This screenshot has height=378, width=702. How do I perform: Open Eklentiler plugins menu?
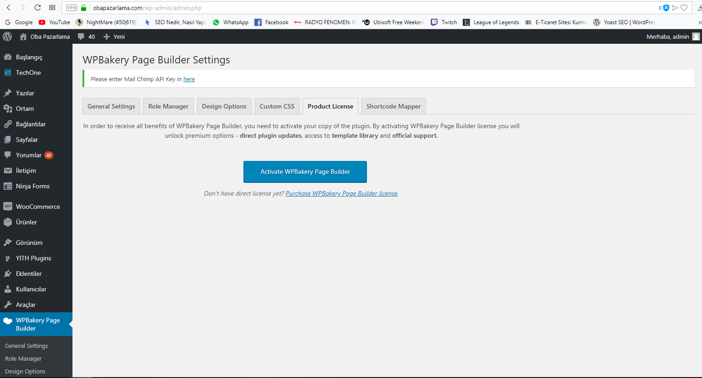click(x=36, y=274)
